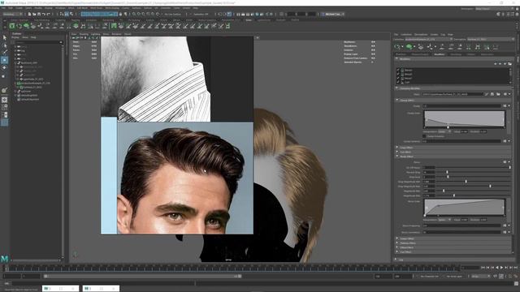520x292 pixels.
Task: Click XGen toolbar icon left of green eye
Action: (x=397, y=47)
